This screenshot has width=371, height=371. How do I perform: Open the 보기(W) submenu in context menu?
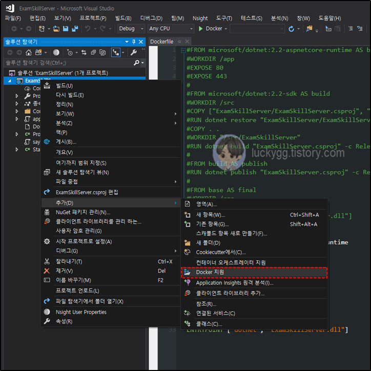pos(111,114)
